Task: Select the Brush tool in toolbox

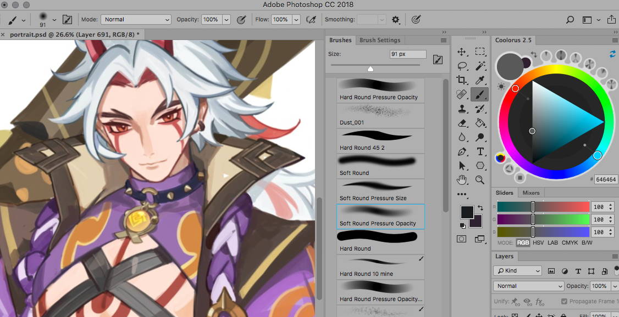Action: pos(480,94)
